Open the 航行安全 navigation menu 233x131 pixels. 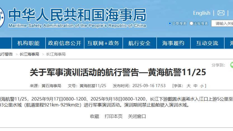coord(139,43)
